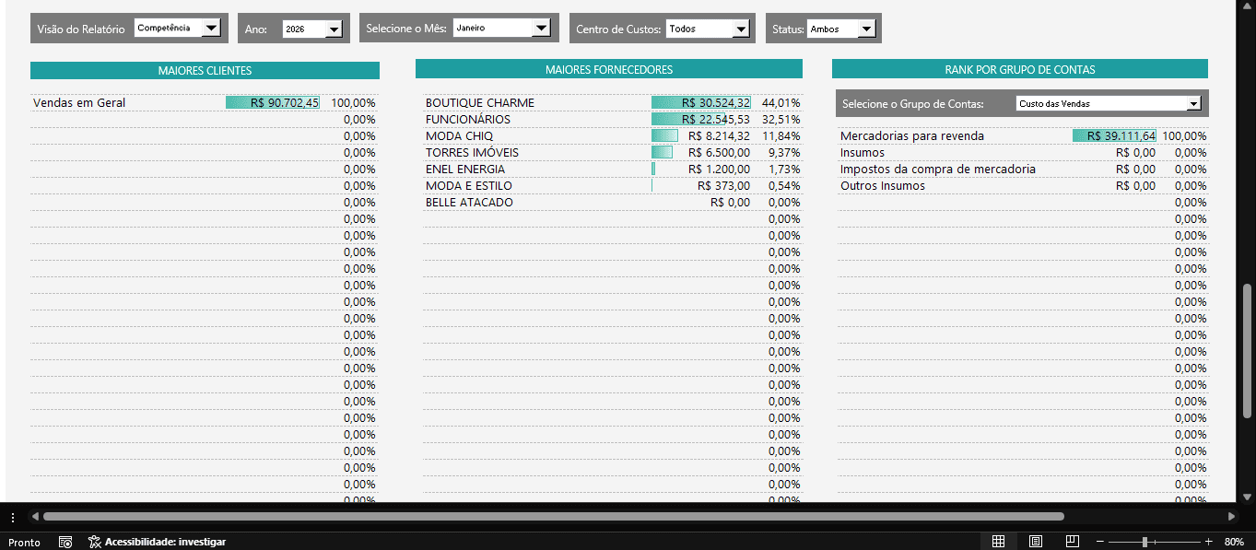Open the Grupo de Contas Custo das Vendas dropdown
This screenshot has width=1256, height=550.
point(1194,103)
